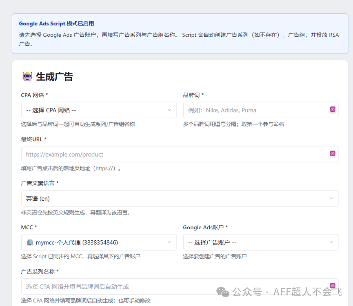Image resolution: width=353 pixels, height=306 pixels.
Task: Click the chevron arrow of 广告文案语言 dropdown
Action: click(x=331, y=198)
